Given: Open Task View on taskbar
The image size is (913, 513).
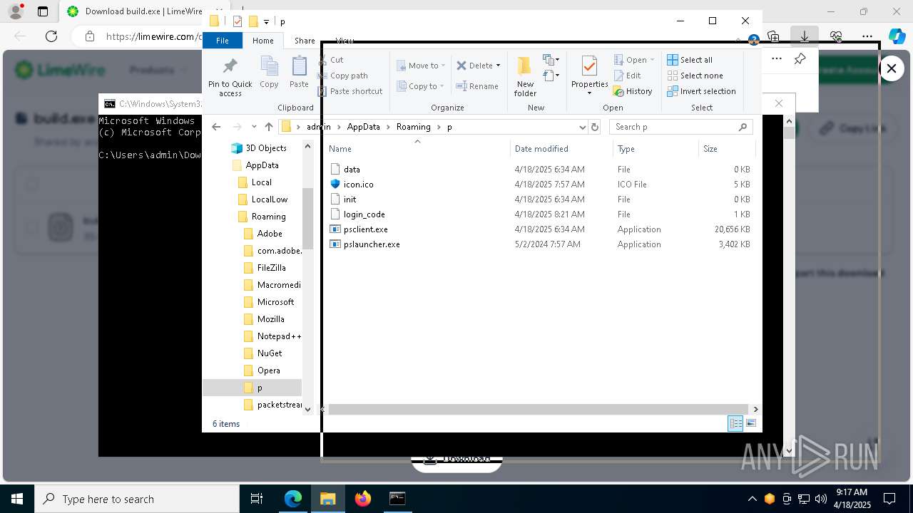Looking at the screenshot, I should [x=257, y=499].
